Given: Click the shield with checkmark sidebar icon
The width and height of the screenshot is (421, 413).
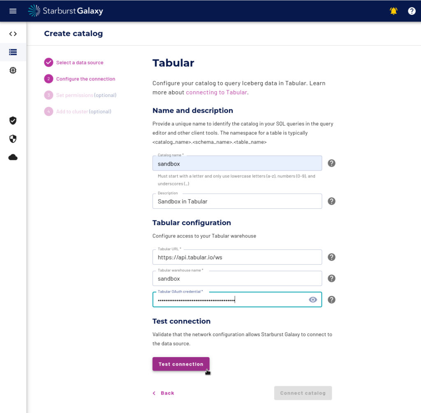Looking at the screenshot, I should click(x=13, y=120).
